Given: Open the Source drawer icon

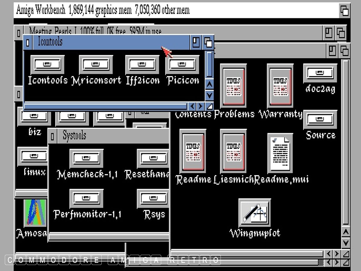Looking at the screenshot, I should [320, 120].
